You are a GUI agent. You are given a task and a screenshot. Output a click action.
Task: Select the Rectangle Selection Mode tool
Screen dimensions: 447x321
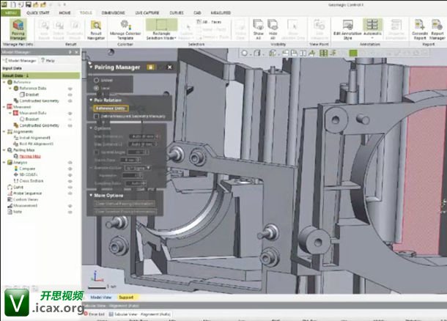click(x=160, y=30)
